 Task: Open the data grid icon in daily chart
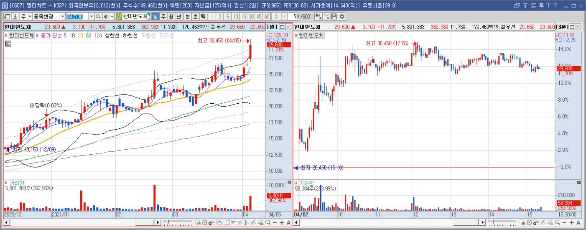8,43
